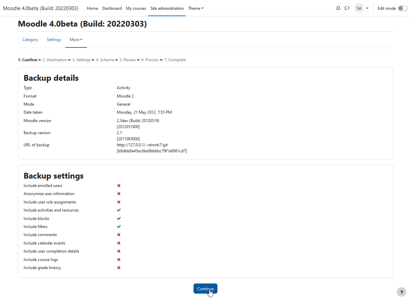Click step 4. Schema in progress trail
Screen dimensions: 412x302
tap(105, 60)
